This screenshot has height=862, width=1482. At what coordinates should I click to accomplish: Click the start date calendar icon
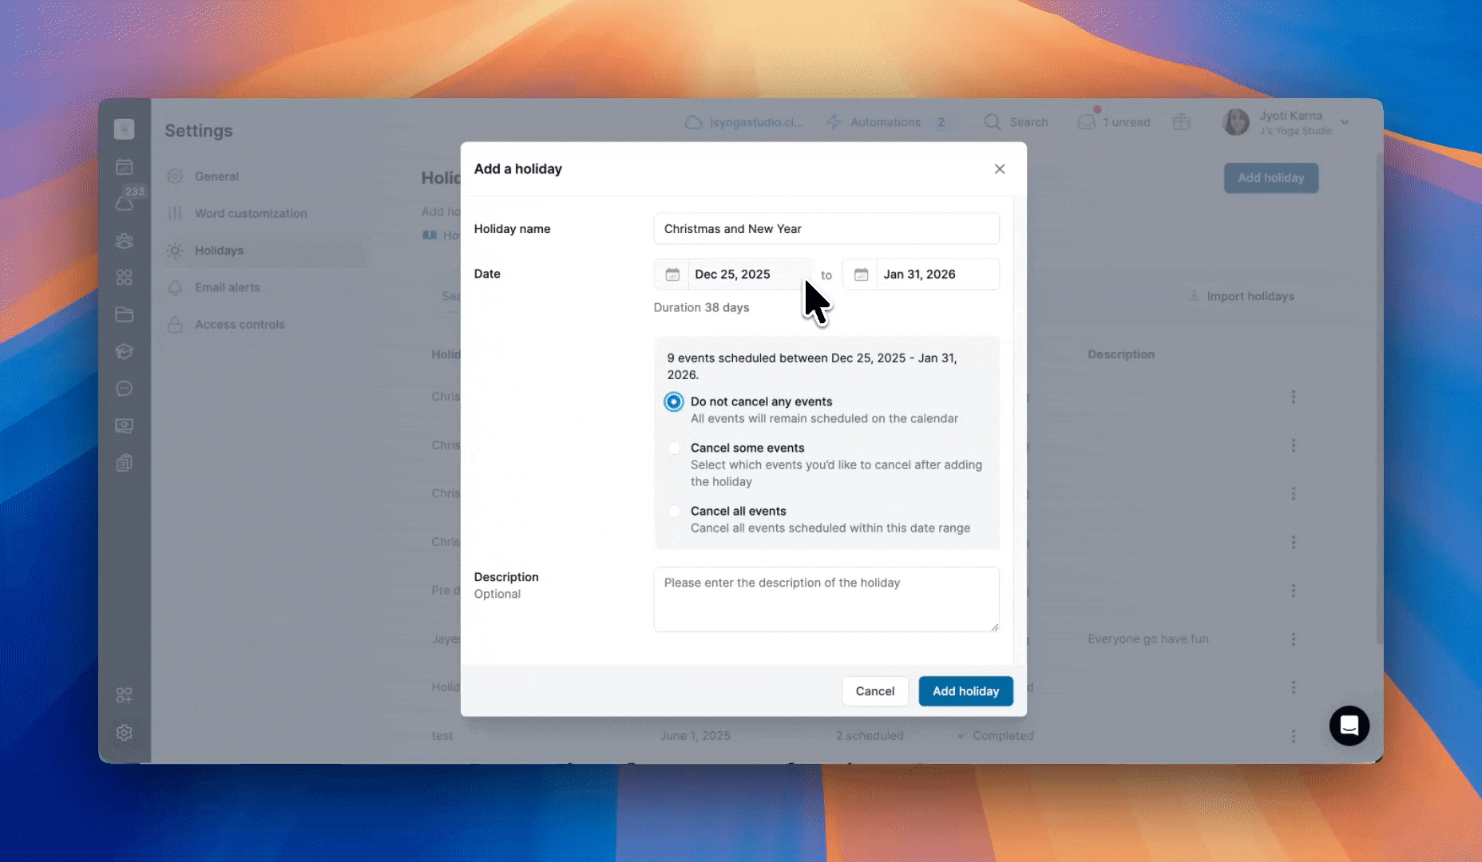click(672, 275)
